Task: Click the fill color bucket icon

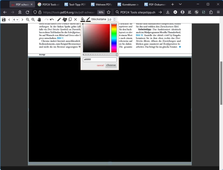Action: click(83, 20)
